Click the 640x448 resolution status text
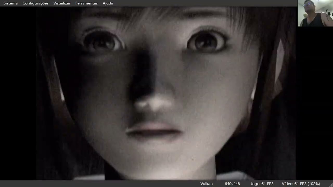Viewport: 333px width, 187px height. pyautogui.click(x=232, y=184)
